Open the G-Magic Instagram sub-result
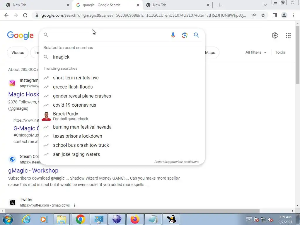Screen dimensions: 300x225 click(x=26, y=128)
